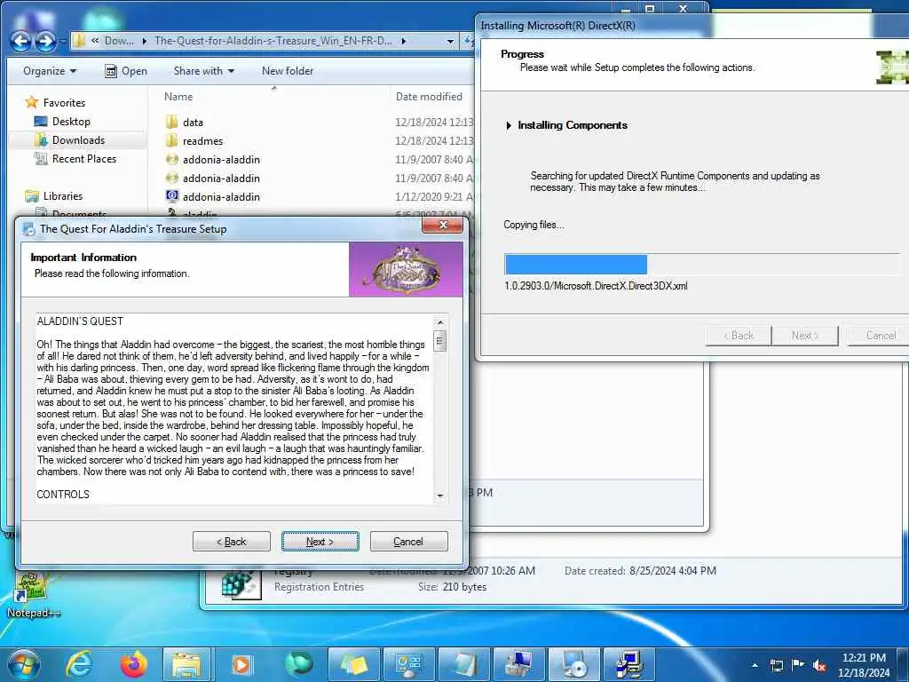Click the notepad sheet taskbar icon
This screenshot has height=682, width=909.
[x=463, y=664]
